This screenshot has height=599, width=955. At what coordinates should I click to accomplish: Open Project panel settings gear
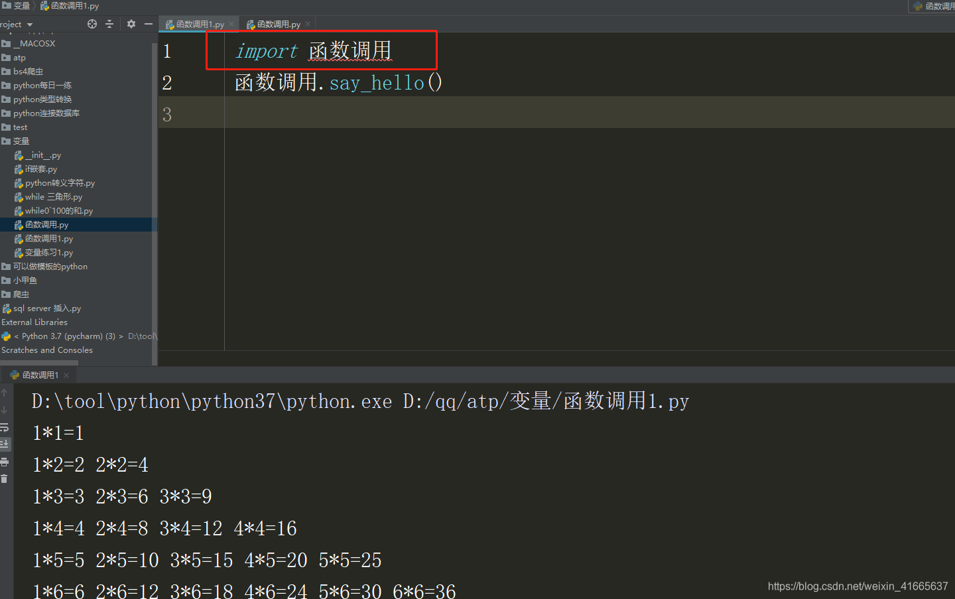[x=131, y=24]
